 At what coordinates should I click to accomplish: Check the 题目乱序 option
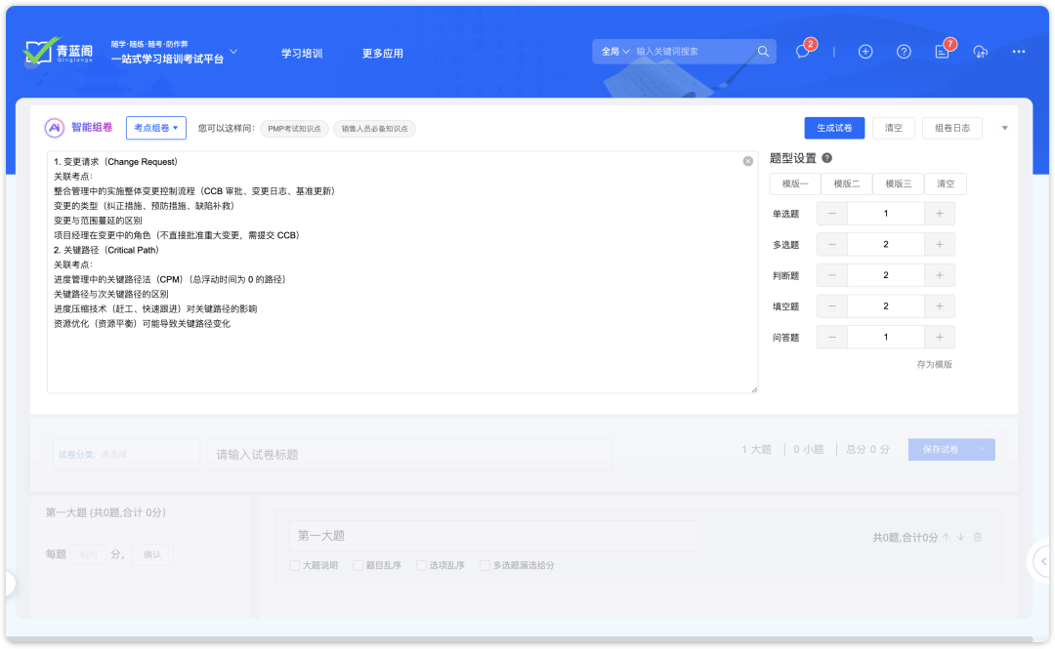[x=357, y=565]
